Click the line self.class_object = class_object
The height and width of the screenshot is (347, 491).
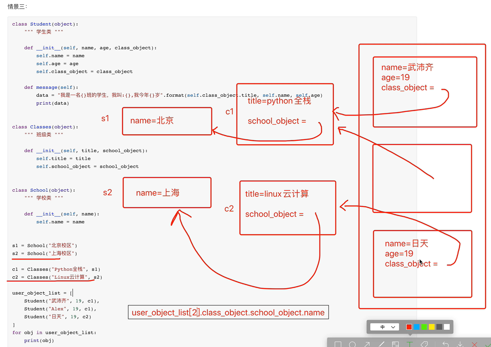(84, 72)
